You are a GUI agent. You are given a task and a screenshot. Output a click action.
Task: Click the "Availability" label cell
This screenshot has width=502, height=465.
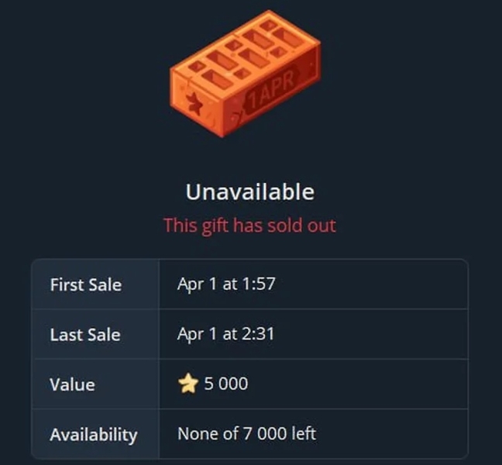pyautogui.click(x=94, y=434)
